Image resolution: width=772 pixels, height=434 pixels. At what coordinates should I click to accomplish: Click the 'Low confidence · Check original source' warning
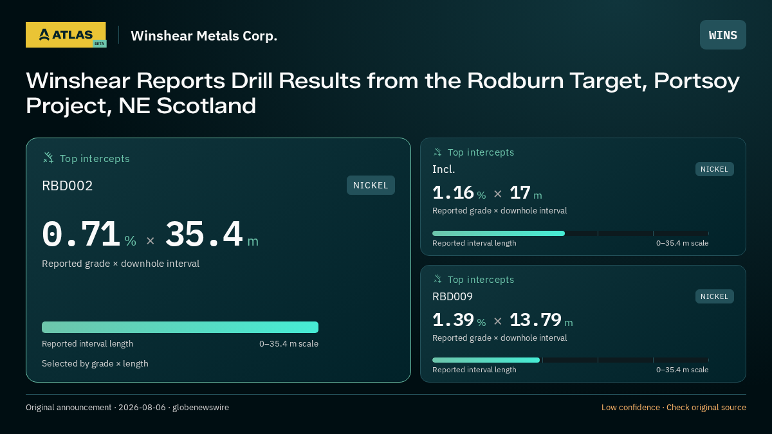click(674, 408)
